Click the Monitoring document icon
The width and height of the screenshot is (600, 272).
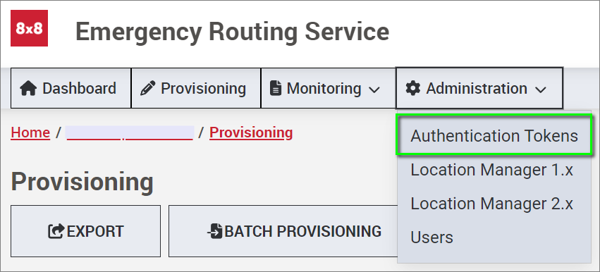tap(276, 88)
